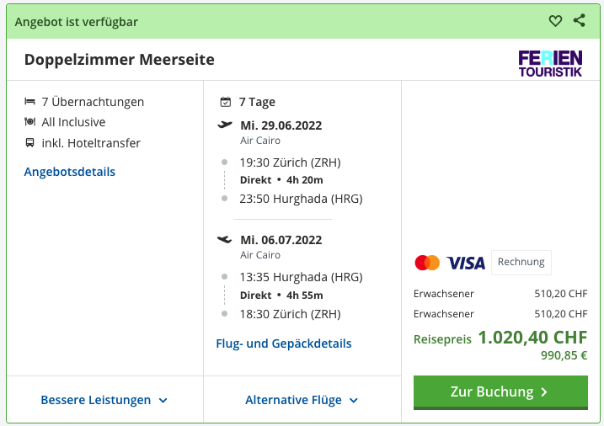Viewport: 604px width, 426px height.
Task: Click the heart favorite icon
Action: pyautogui.click(x=555, y=21)
